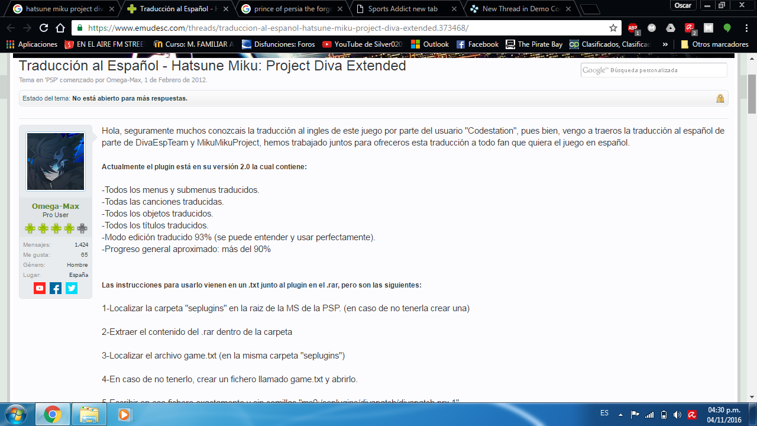Viewport: 757px width, 426px height.
Task: Open Omega-Max's Facebook profile icon
Action: (56, 288)
